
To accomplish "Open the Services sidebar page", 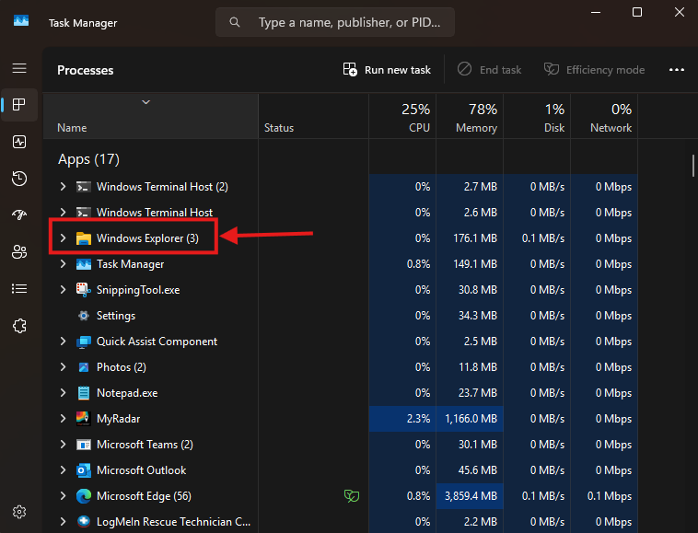I will (x=19, y=326).
